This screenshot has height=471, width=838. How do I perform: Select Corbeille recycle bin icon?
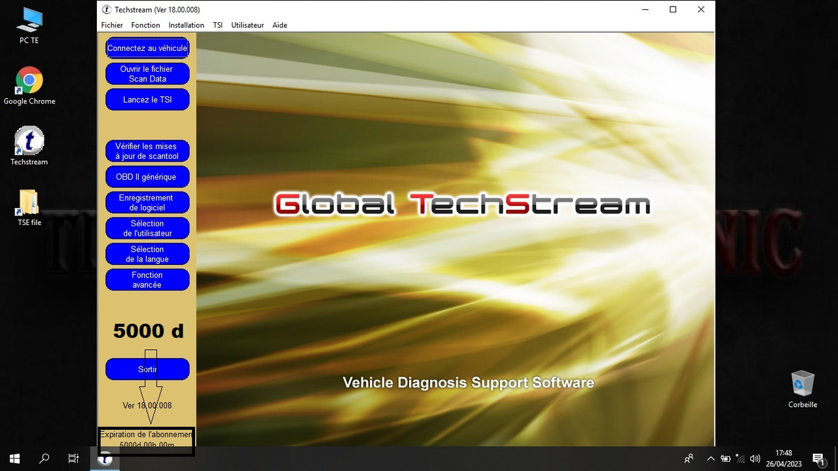click(x=803, y=389)
